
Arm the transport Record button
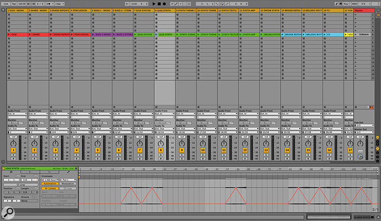pos(165,4)
